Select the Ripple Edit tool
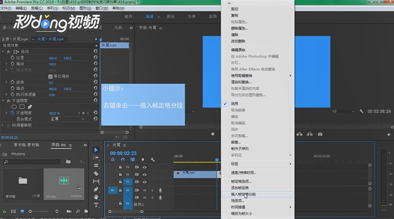The image size is (394, 219). click(96, 165)
